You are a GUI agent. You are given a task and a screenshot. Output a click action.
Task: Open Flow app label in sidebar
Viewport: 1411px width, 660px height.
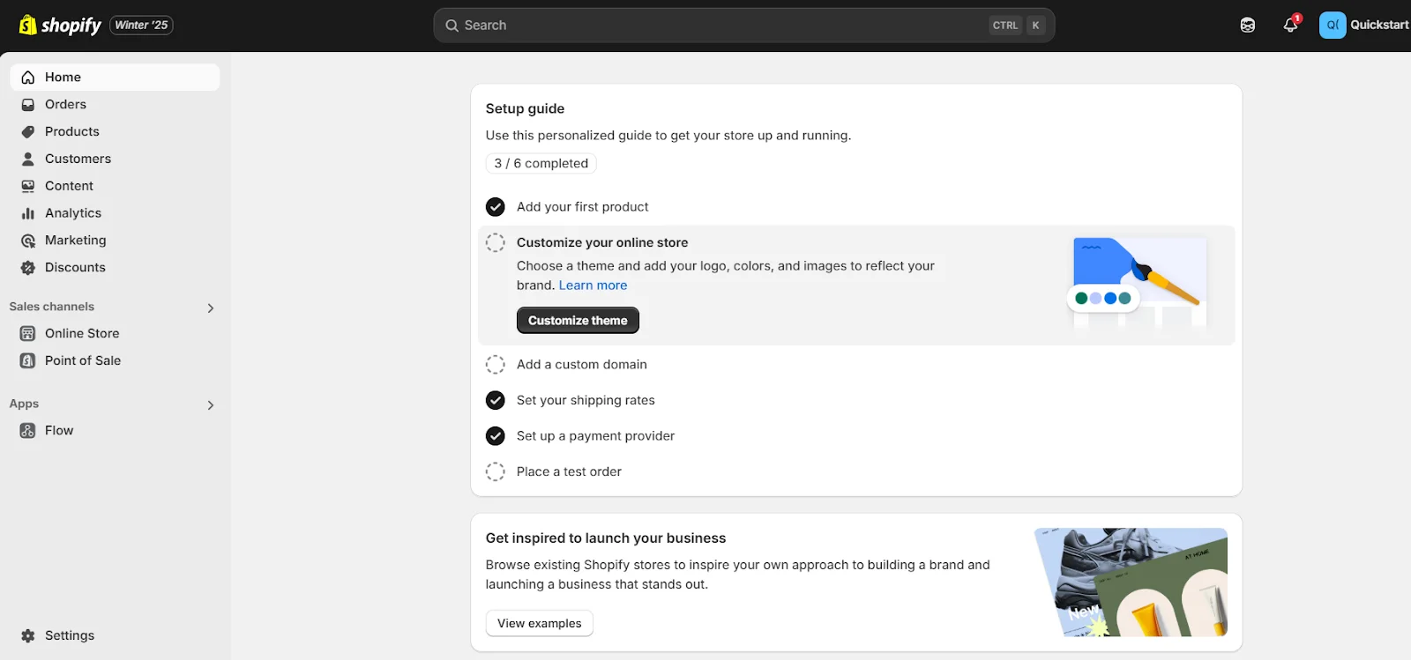pyautogui.click(x=59, y=431)
